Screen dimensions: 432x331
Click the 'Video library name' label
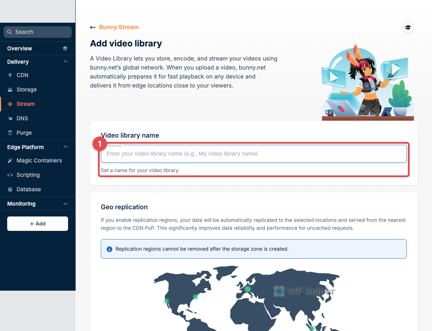130,135
